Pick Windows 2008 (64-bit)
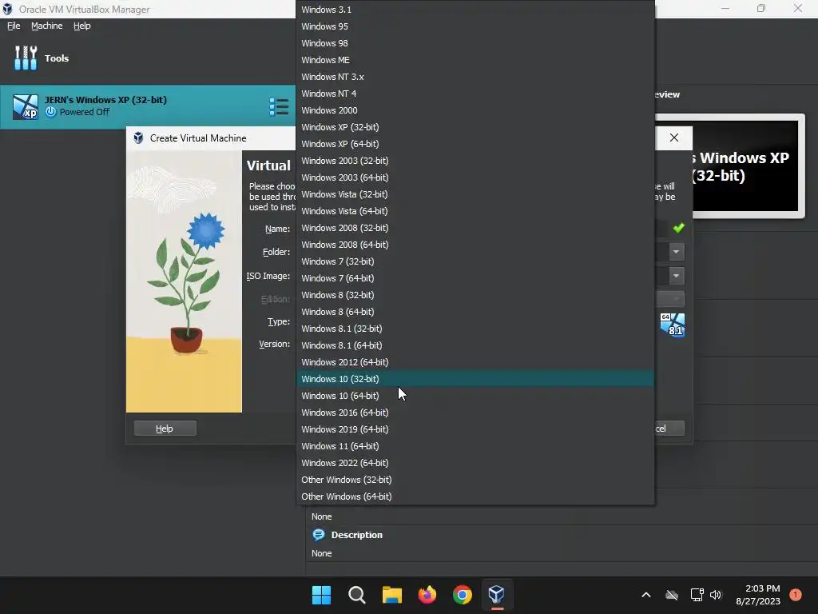This screenshot has height=614, width=818. coord(475,245)
